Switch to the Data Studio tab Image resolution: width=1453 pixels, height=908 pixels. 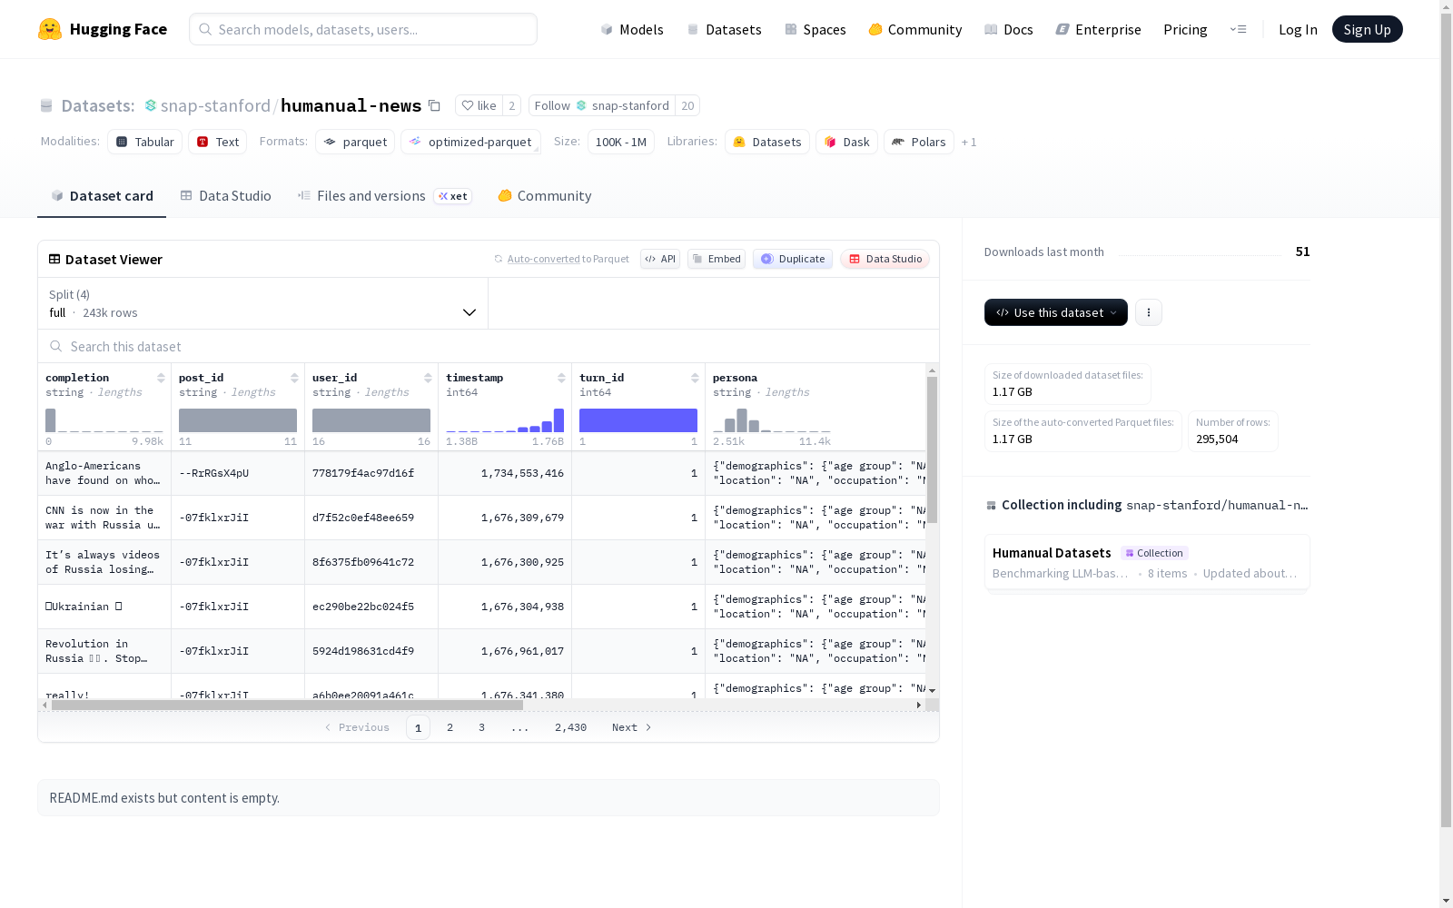(225, 195)
